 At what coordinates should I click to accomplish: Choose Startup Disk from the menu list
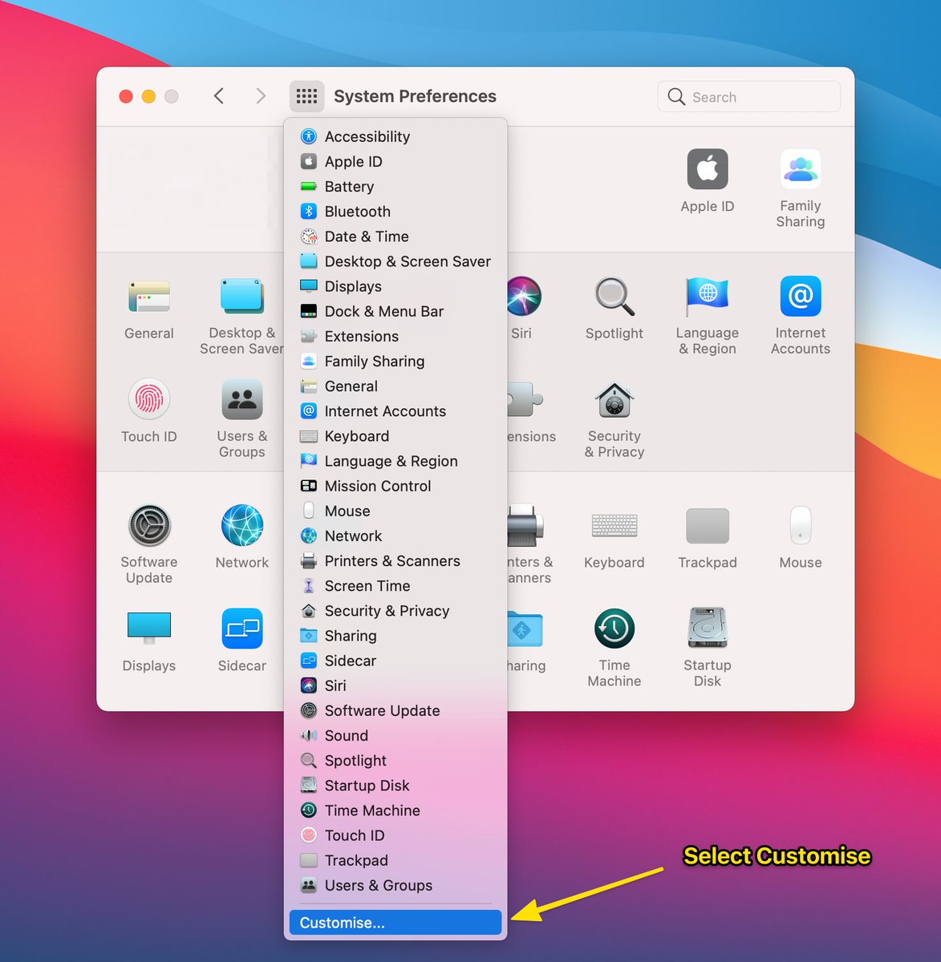coord(395,786)
